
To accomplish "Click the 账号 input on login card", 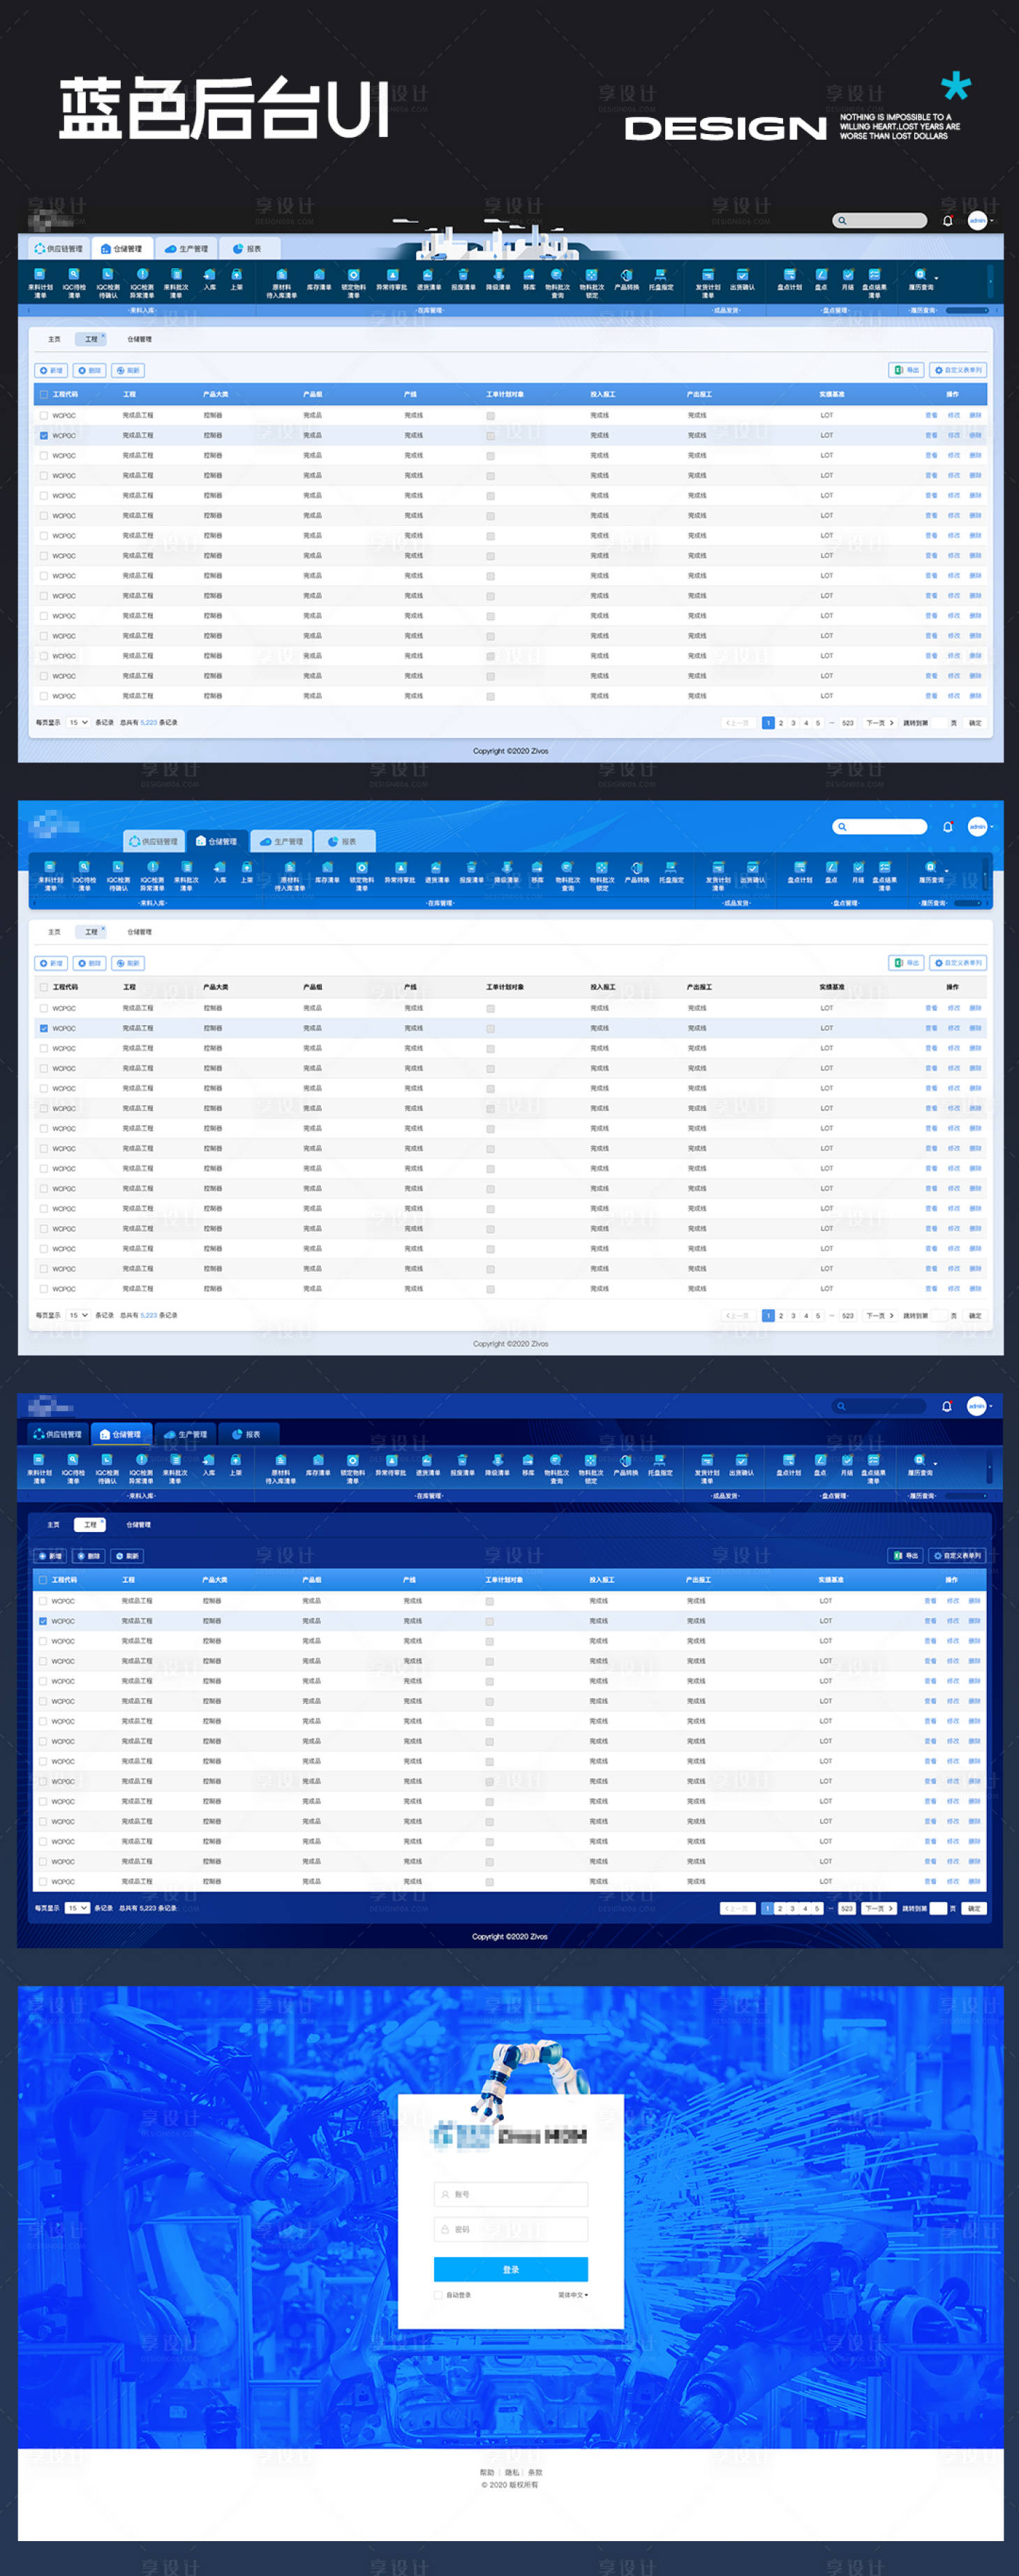I will [510, 2194].
